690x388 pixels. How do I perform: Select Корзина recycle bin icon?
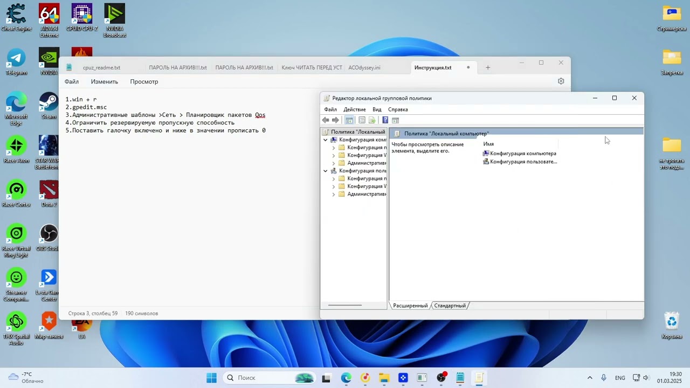point(672,326)
